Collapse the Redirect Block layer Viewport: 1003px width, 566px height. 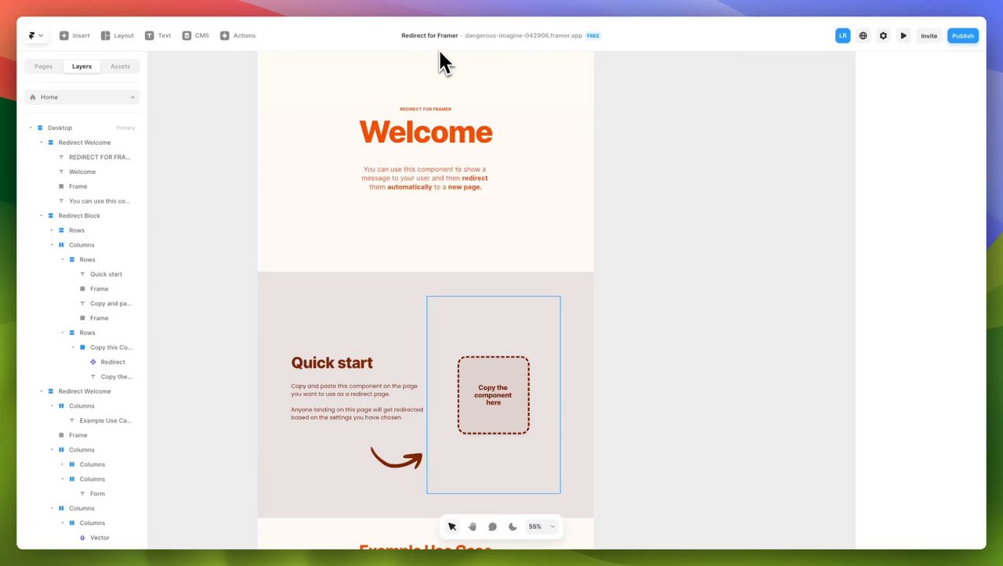[x=42, y=215]
